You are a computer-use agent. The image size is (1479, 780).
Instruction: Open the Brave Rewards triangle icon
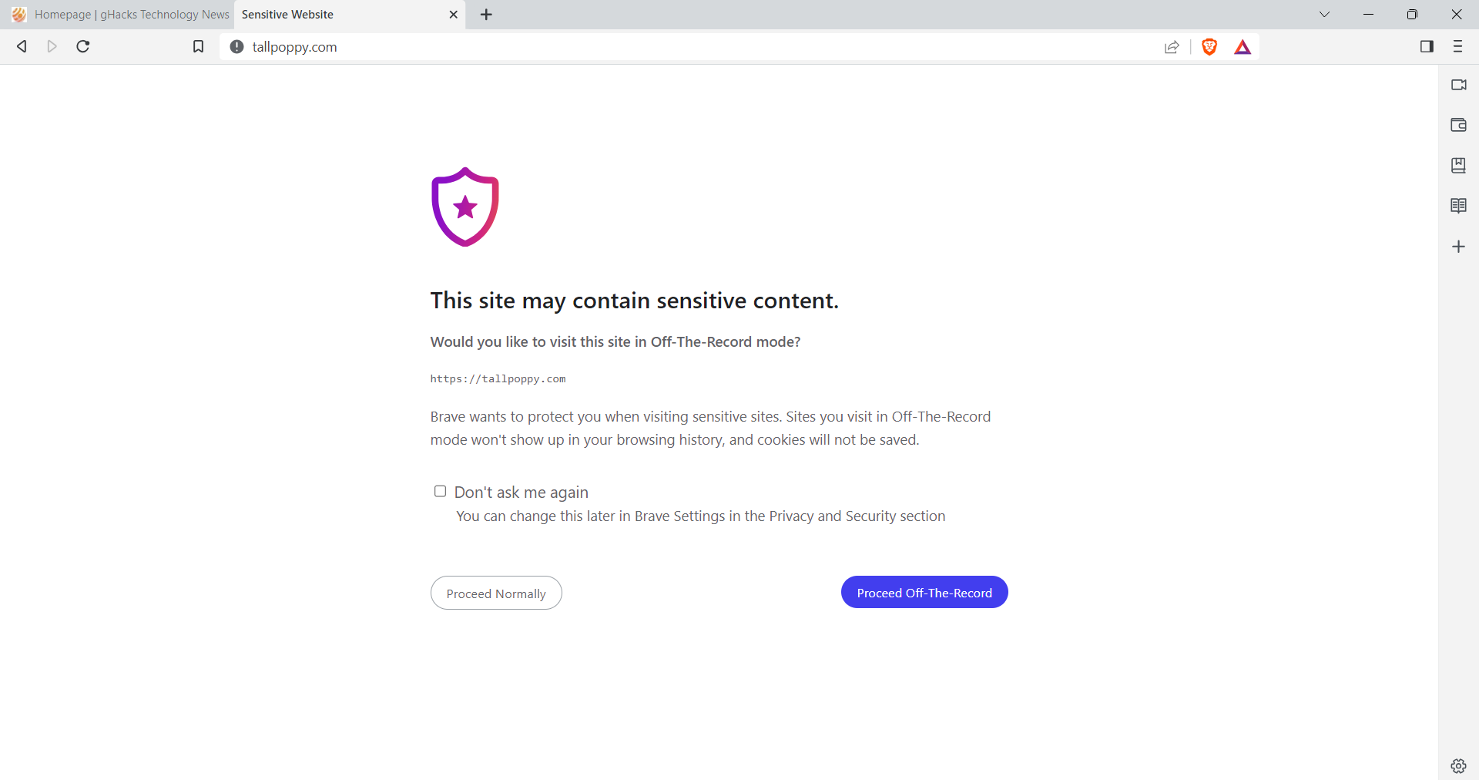coord(1243,47)
